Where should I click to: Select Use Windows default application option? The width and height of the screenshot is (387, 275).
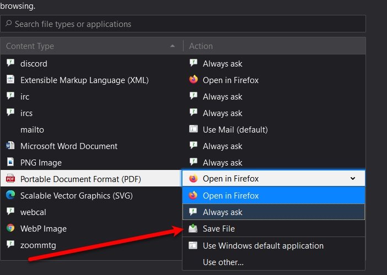263,246
